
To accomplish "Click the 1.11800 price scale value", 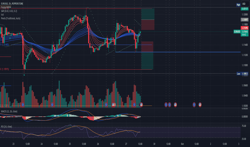I will tap(245, 25).
